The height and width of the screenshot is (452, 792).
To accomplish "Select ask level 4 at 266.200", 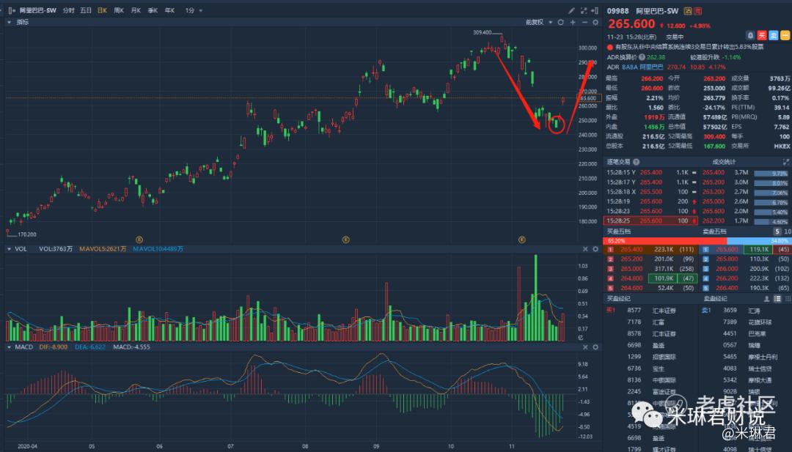I will click(747, 278).
